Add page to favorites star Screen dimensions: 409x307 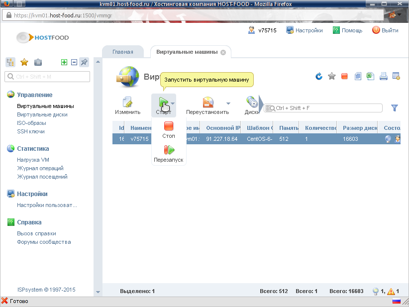pyautogui.click(x=332, y=76)
